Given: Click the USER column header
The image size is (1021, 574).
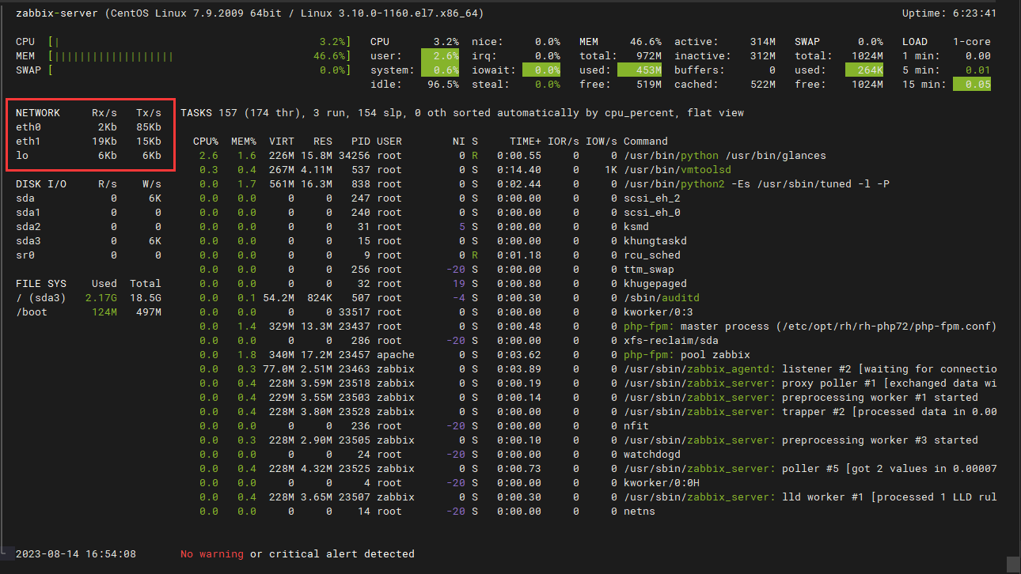Looking at the screenshot, I should (389, 142).
